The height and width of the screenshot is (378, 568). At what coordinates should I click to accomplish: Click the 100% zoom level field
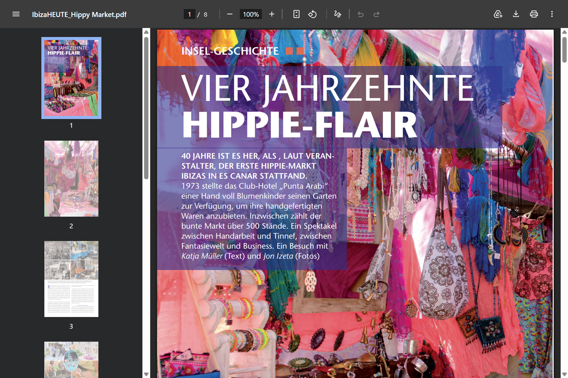click(x=251, y=14)
